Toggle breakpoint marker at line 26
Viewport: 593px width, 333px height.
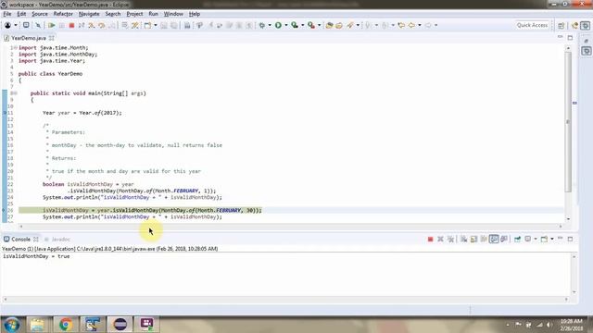pyautogui.click(x=4, y=210)
